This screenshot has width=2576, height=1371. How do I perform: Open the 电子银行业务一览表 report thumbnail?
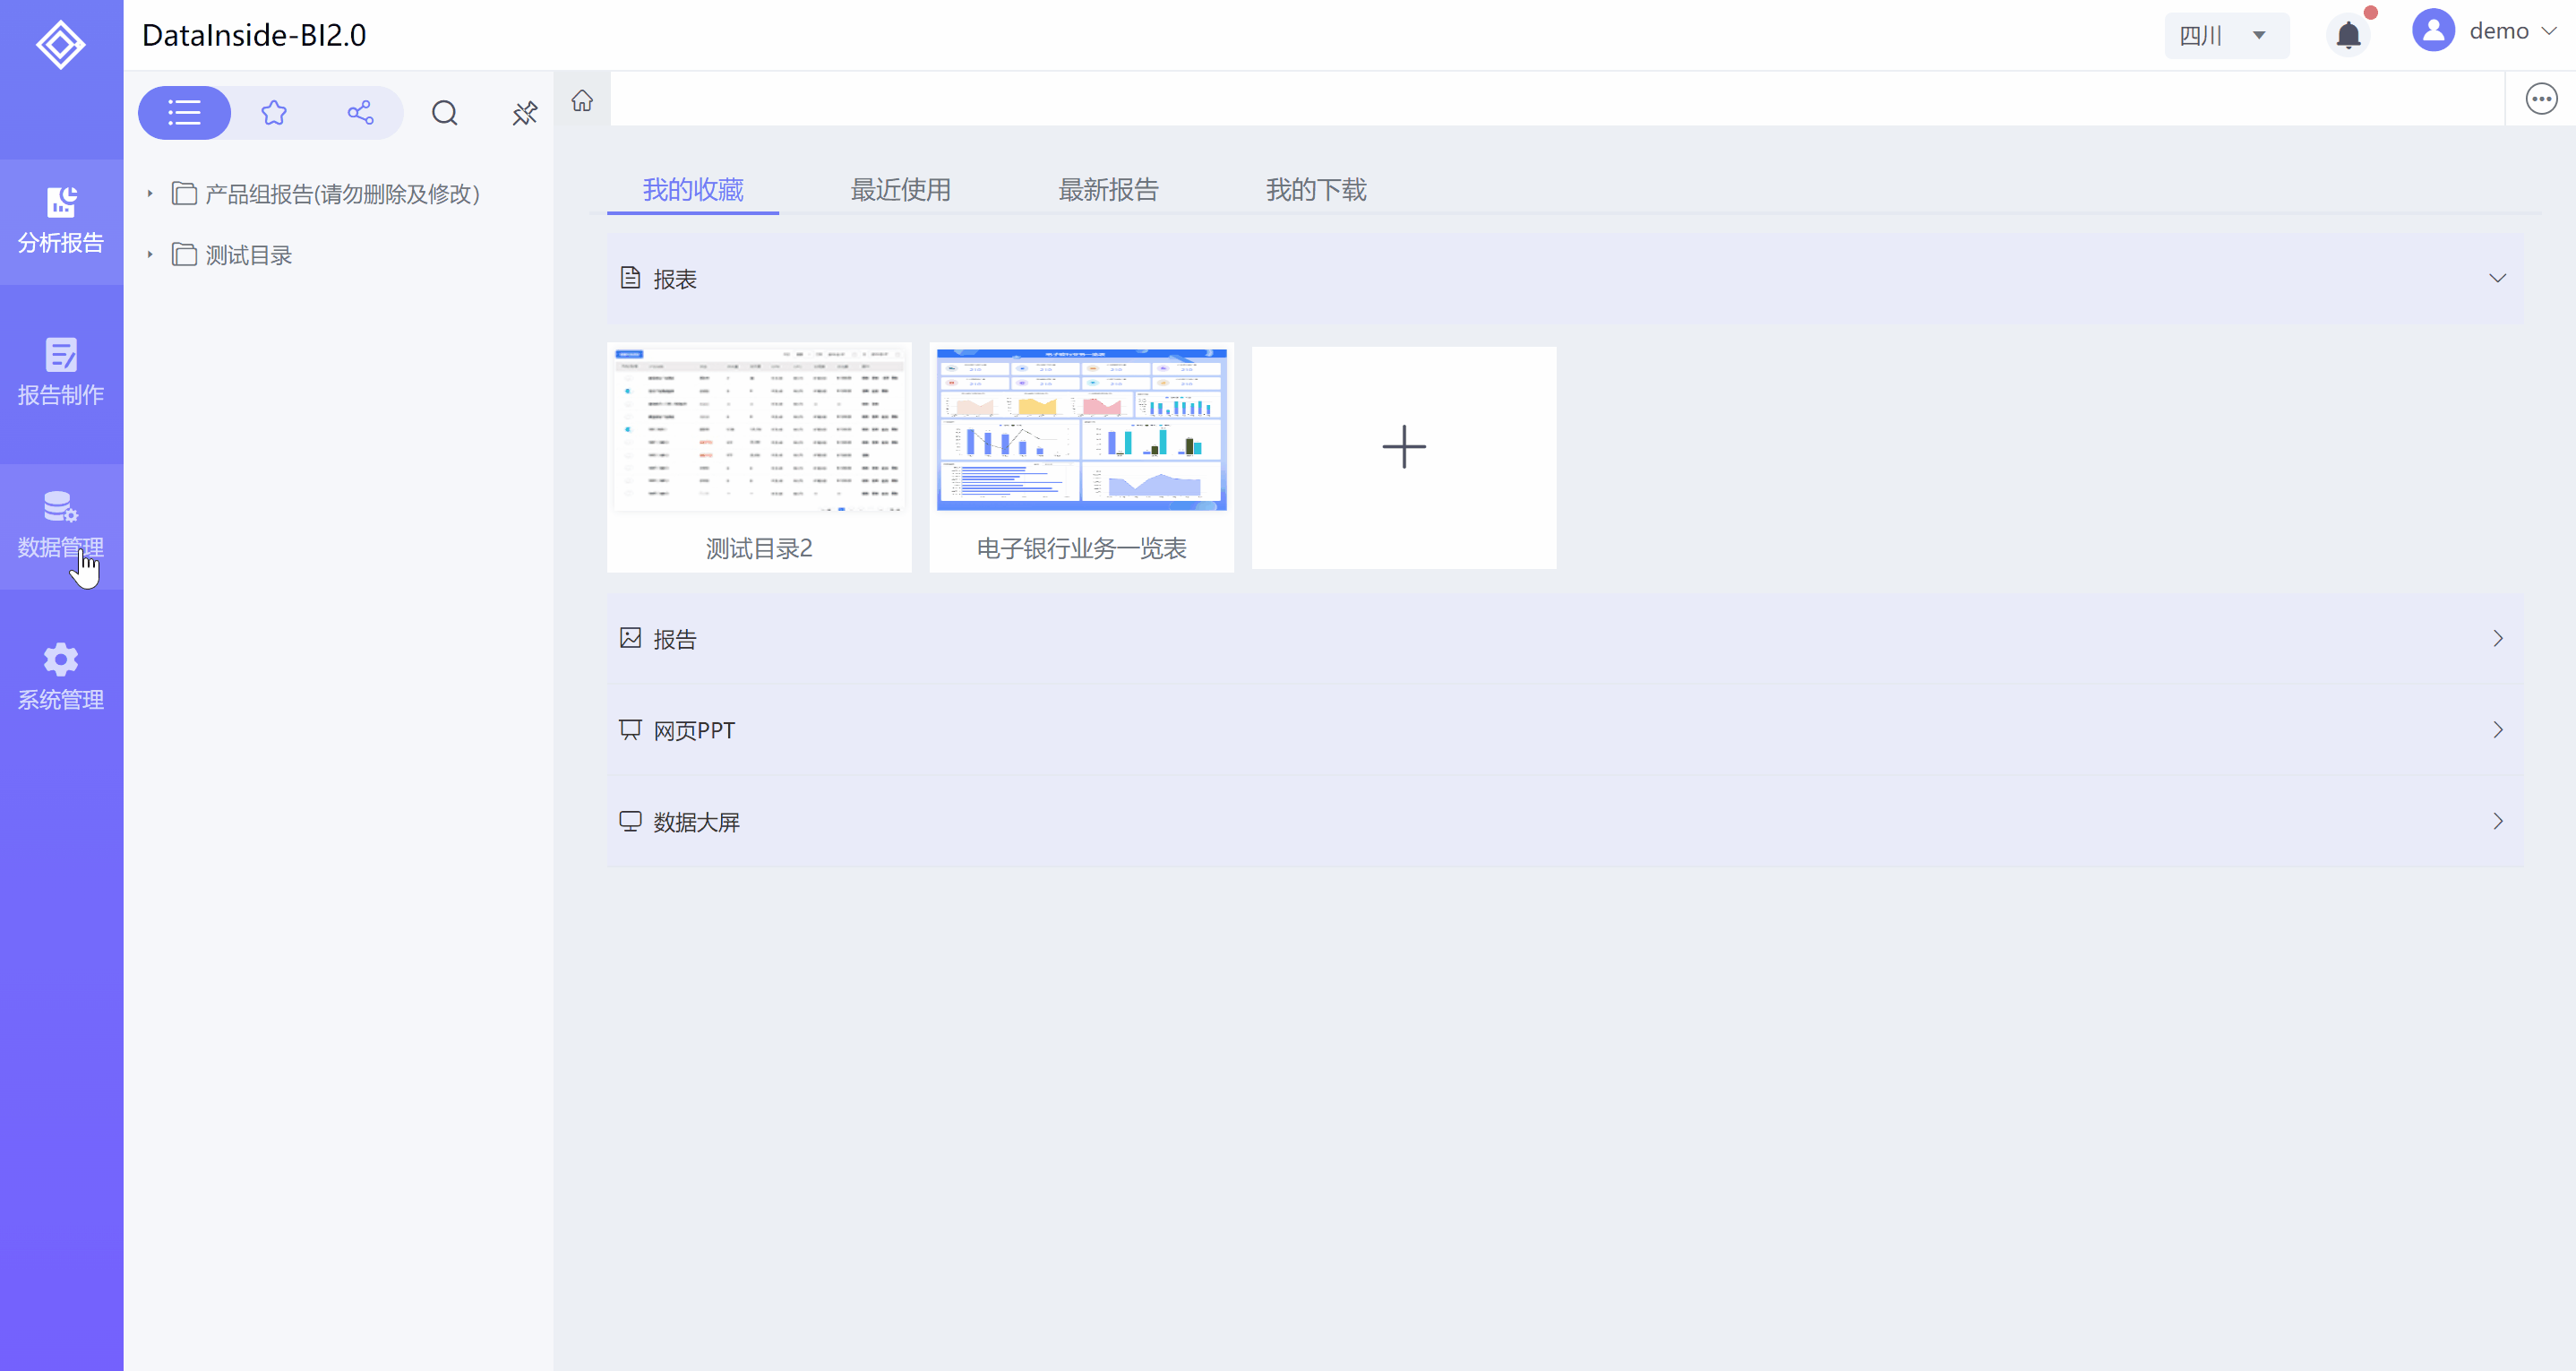coord(1081,430)
